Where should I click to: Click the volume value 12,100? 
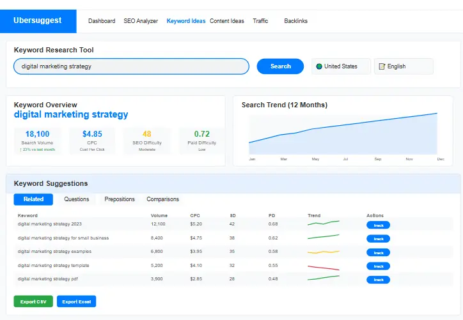pyautogui.click(x=158, y=224)
